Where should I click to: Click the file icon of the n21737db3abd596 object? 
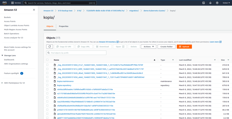click(x=54, y=93)
